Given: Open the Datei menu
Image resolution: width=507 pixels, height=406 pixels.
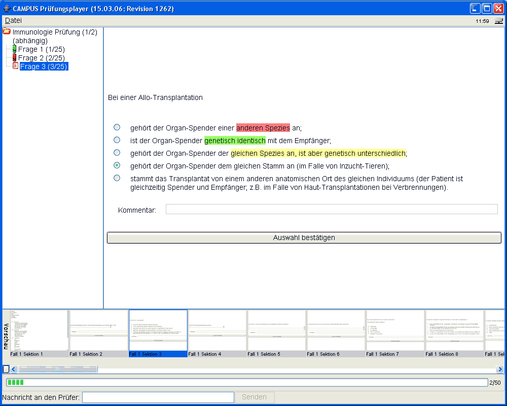Looking at the screenshot, I should coord(14,20).
